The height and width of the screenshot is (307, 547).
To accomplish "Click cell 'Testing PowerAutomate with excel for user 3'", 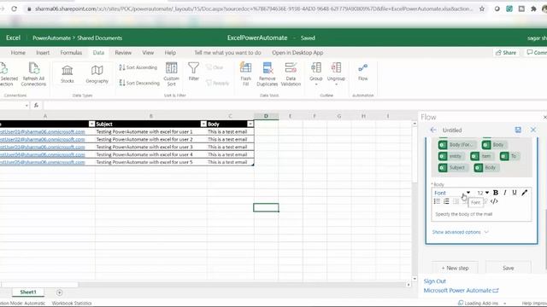I will click(150, 147).
